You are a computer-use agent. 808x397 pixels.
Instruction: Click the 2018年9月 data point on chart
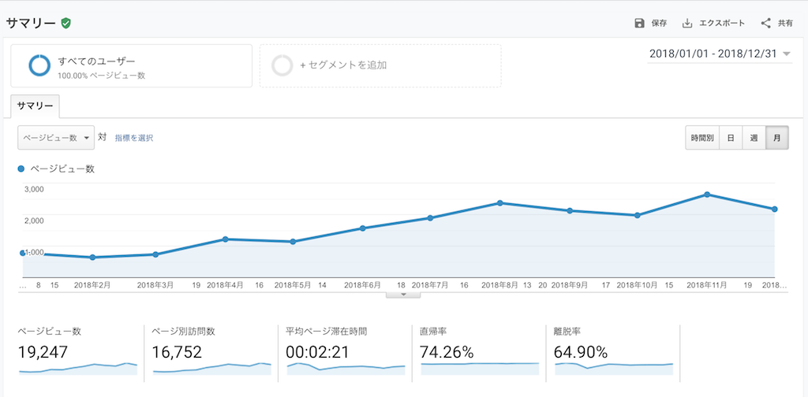pyautogui.click(x=570, y=211)
